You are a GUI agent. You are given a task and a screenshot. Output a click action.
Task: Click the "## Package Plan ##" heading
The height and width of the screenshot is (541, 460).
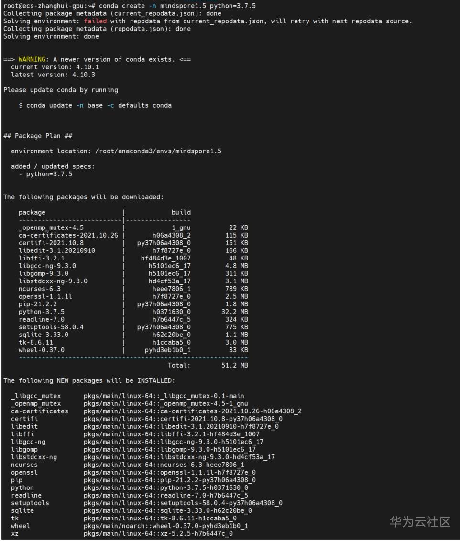coord(38,136)
